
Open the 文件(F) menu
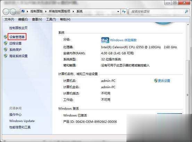click(9, 19)
